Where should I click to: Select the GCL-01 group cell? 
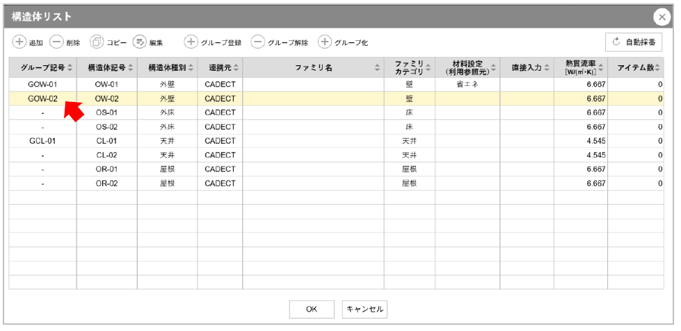[x=42, y=140]
